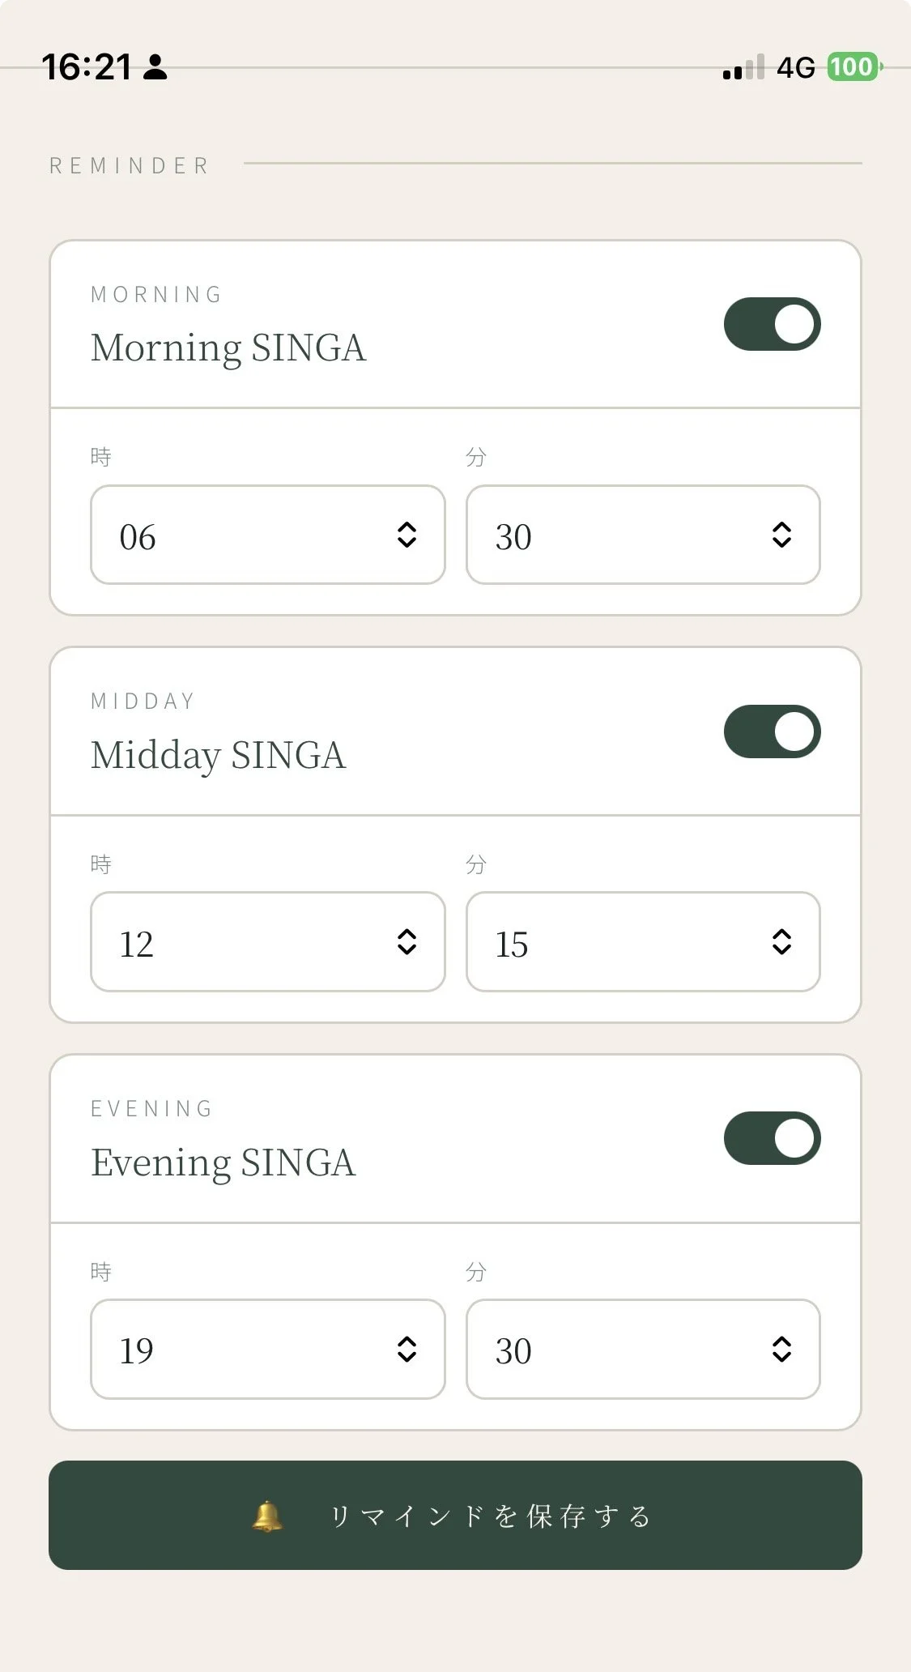Click up-down chevron on Morning hour field

click(x=407, y=535)
